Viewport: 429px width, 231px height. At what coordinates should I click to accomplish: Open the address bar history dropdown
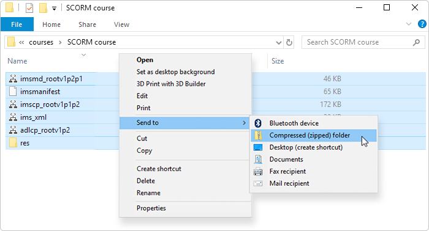click(278, 43)
